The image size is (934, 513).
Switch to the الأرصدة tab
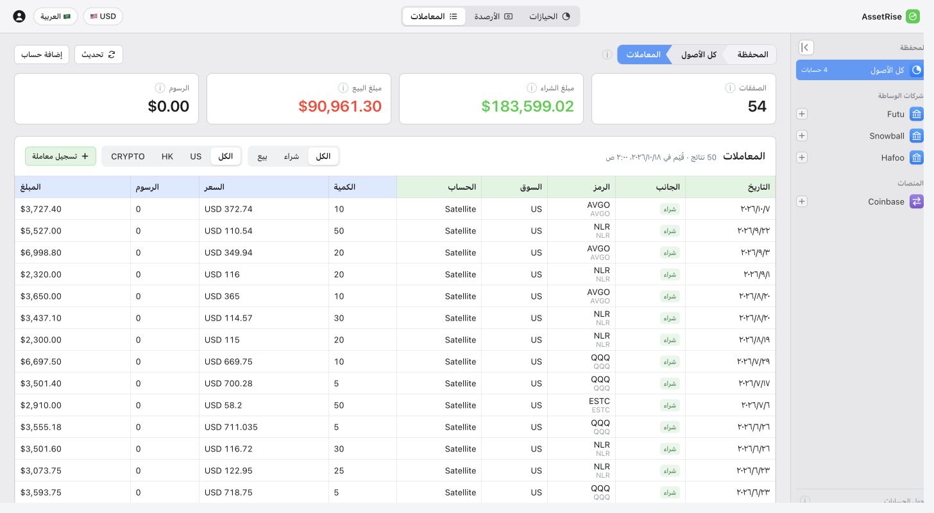(493, 17)
